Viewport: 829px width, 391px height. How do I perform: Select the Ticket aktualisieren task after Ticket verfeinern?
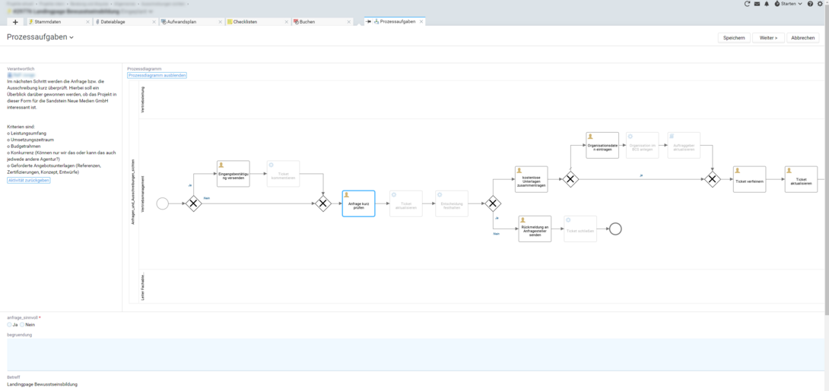(801, 179)
